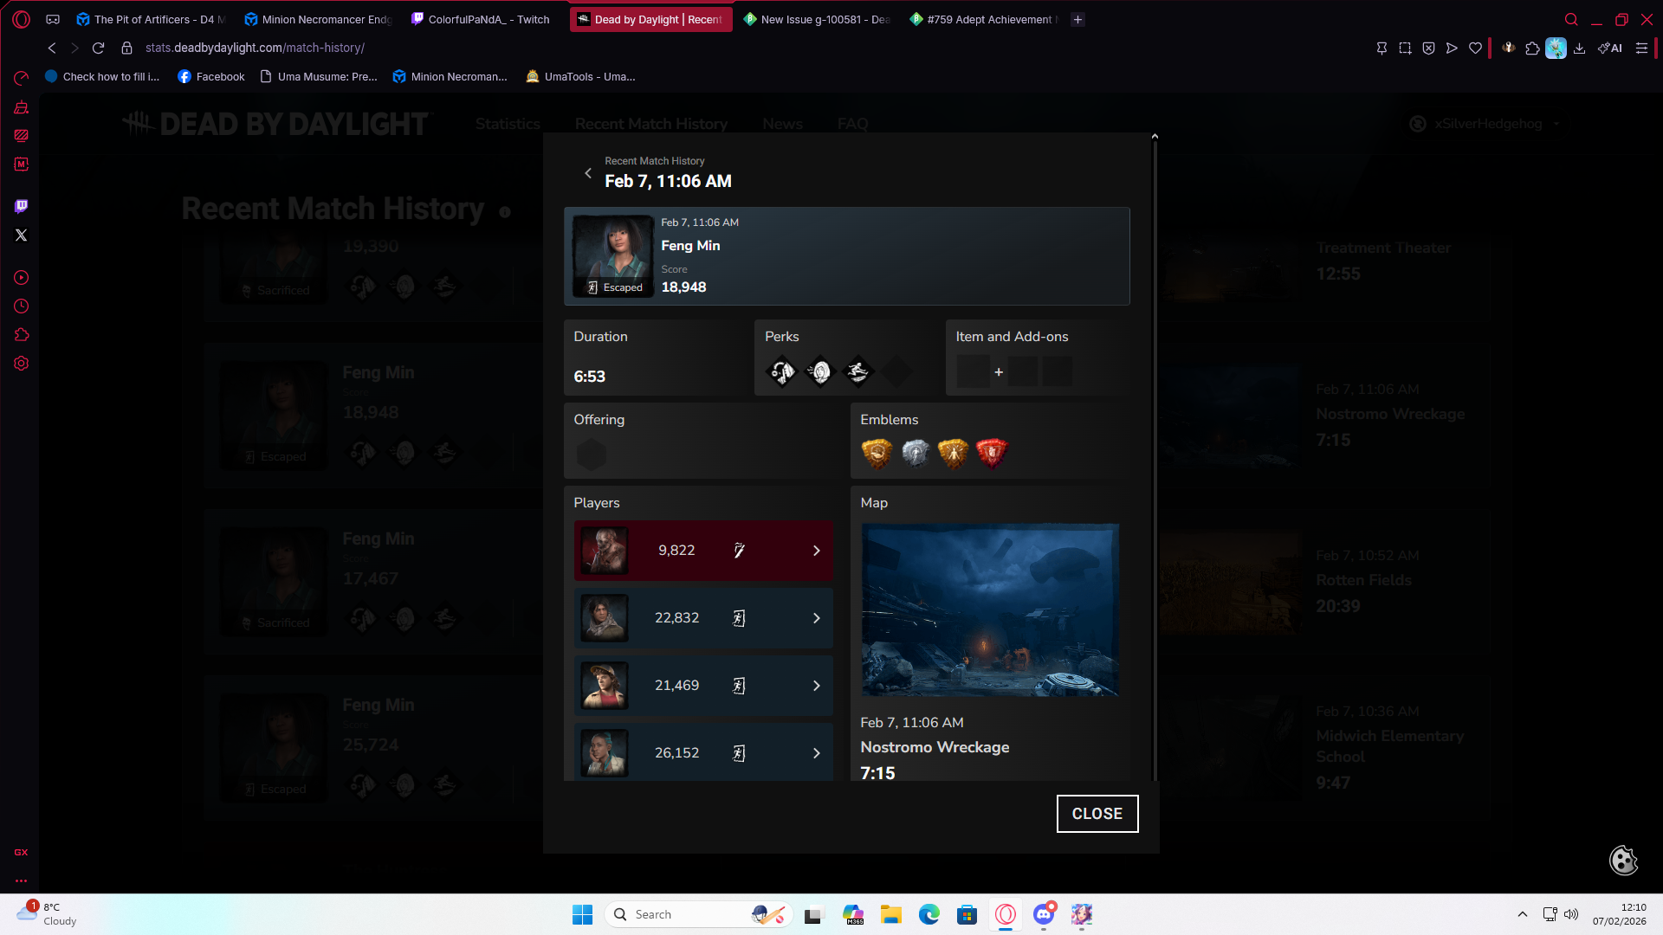Click the cookie preferences icon

click(x=1623, y=860)
